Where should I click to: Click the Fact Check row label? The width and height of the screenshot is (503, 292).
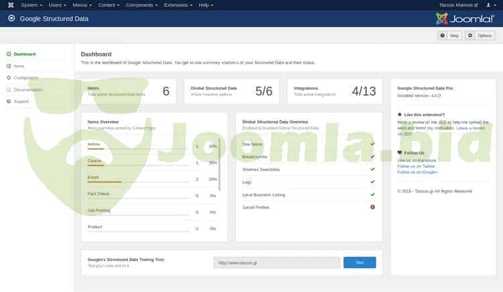(98, 194)
